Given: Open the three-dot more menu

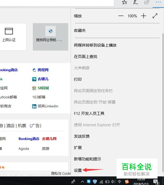Looking at the screenshot, I should tap(158, 2).
